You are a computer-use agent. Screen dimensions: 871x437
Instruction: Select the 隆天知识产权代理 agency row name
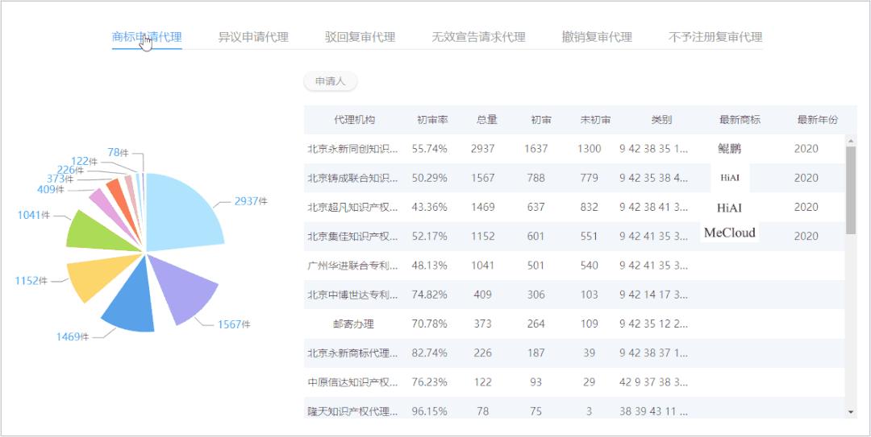click(x=352, y=411)
